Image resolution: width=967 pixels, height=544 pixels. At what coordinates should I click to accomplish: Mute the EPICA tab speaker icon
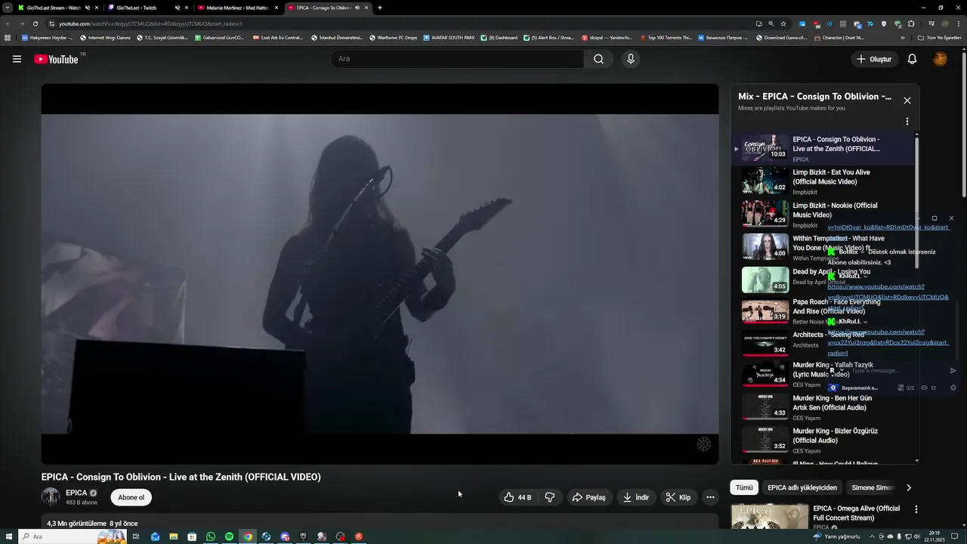click(x=357, y=8)
